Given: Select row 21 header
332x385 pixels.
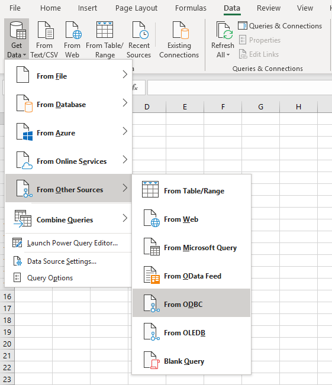Looking at the screenshot, I should coord(7,355).
